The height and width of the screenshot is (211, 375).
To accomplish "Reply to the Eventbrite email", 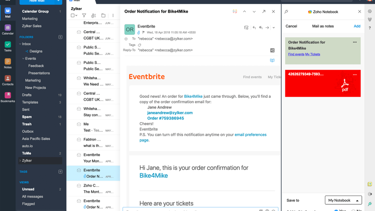I will pyautogui.click(x=254, y=28).
